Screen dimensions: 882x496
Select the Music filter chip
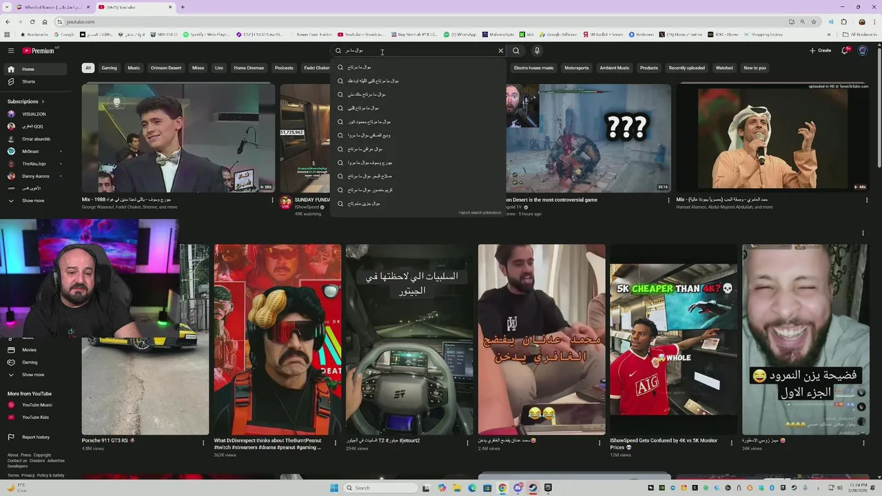tap(134, 68)
